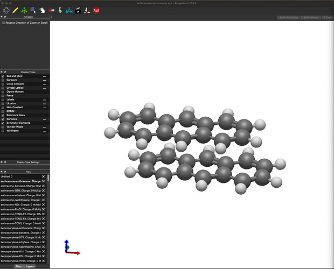334x269 pixels.
Task: Select the Bond-Centric Manipulate tool
Action: [x=51, y=10]
